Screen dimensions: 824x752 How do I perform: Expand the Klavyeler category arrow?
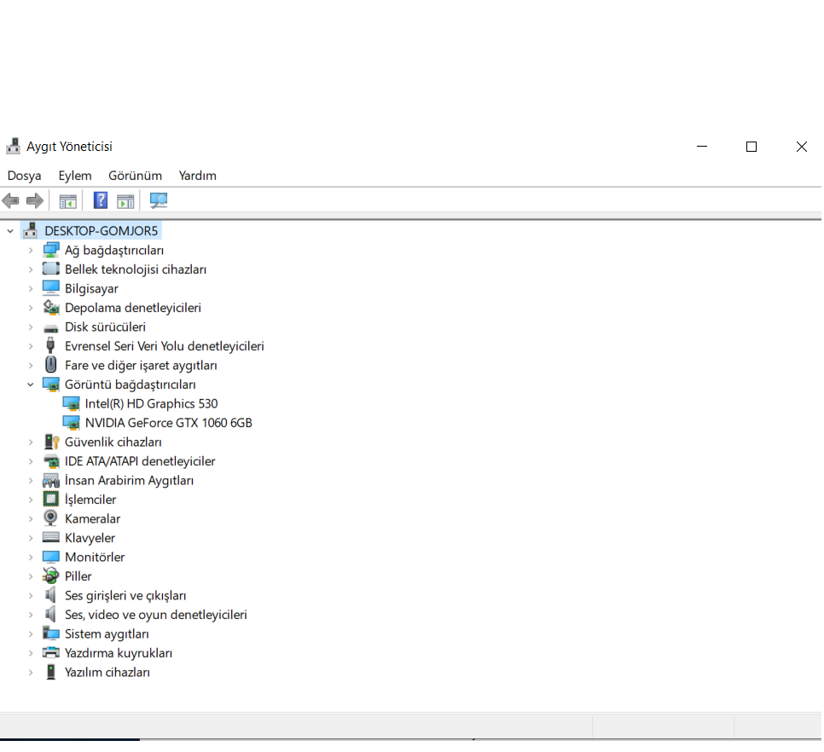(x=31, y=538)
